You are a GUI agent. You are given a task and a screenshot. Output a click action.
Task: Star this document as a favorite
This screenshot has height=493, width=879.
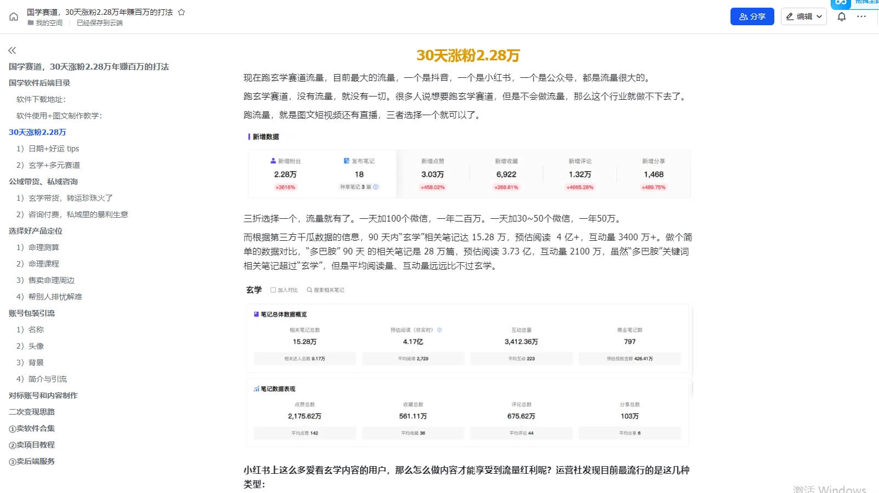tap(181, 12)
